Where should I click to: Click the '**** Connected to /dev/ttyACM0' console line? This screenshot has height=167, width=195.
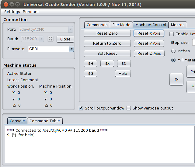click(x=57, y=130)
